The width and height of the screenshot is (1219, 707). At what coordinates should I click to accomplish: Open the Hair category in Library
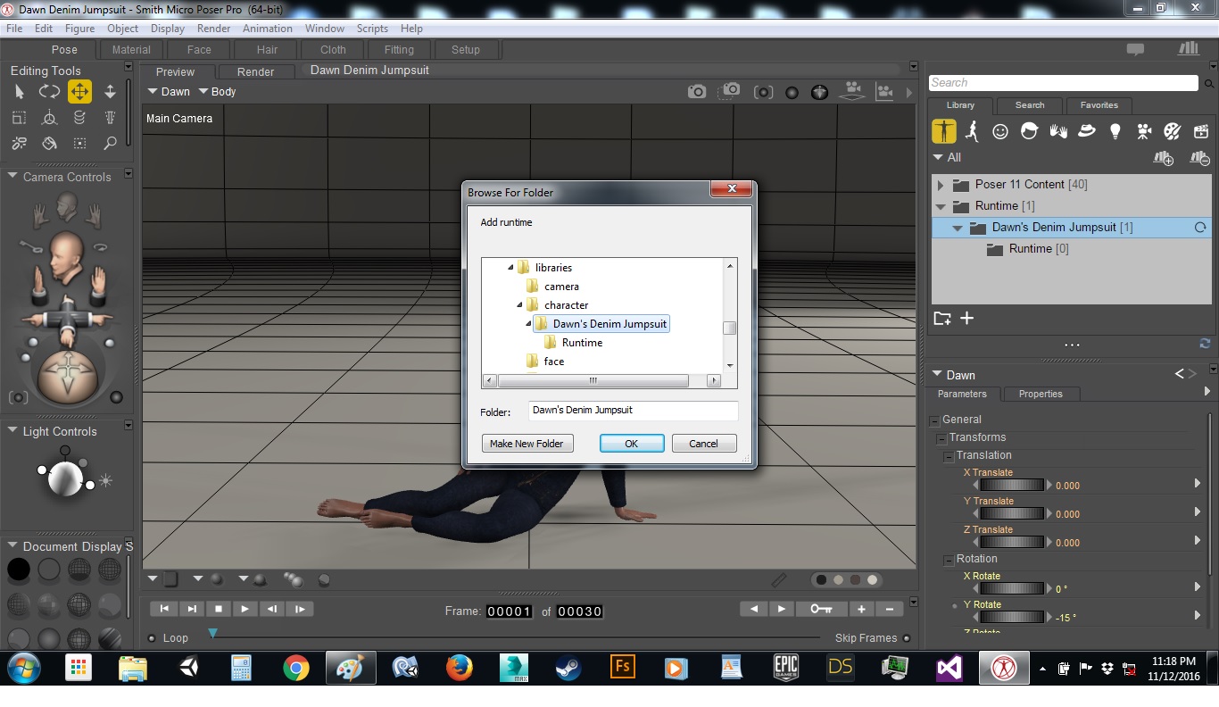1029,131
